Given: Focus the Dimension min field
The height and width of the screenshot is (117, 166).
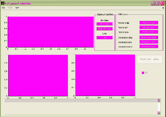Looking at the screenshot, I should (149, 42).
